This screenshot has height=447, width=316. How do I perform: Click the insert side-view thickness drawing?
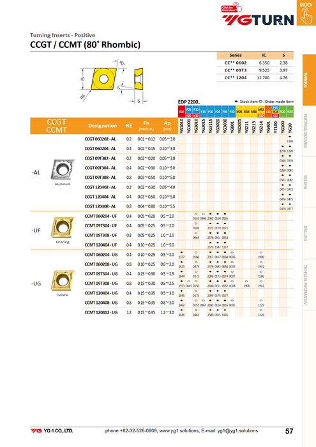point(139,79)
